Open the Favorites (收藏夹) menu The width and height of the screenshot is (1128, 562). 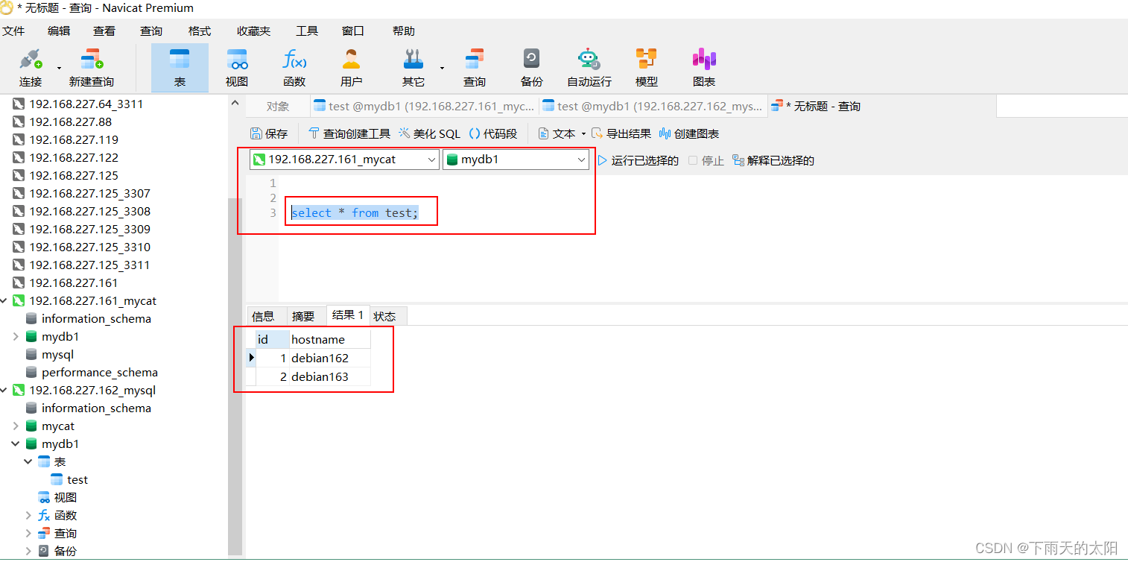(253, 31)
